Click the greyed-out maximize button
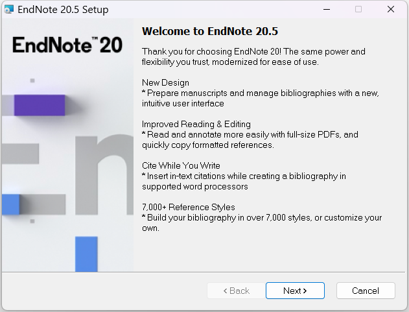This screenshot has height=312, width=409. tap(358, 10)
